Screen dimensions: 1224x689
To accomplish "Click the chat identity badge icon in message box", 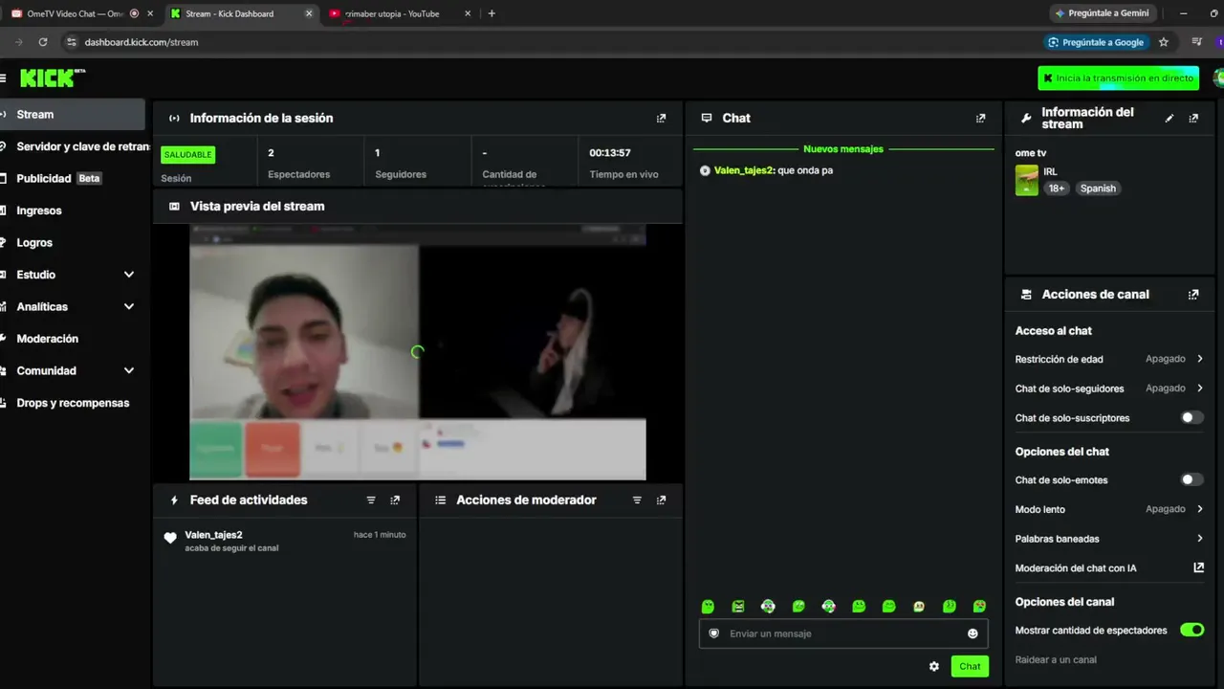I will 713,633.
